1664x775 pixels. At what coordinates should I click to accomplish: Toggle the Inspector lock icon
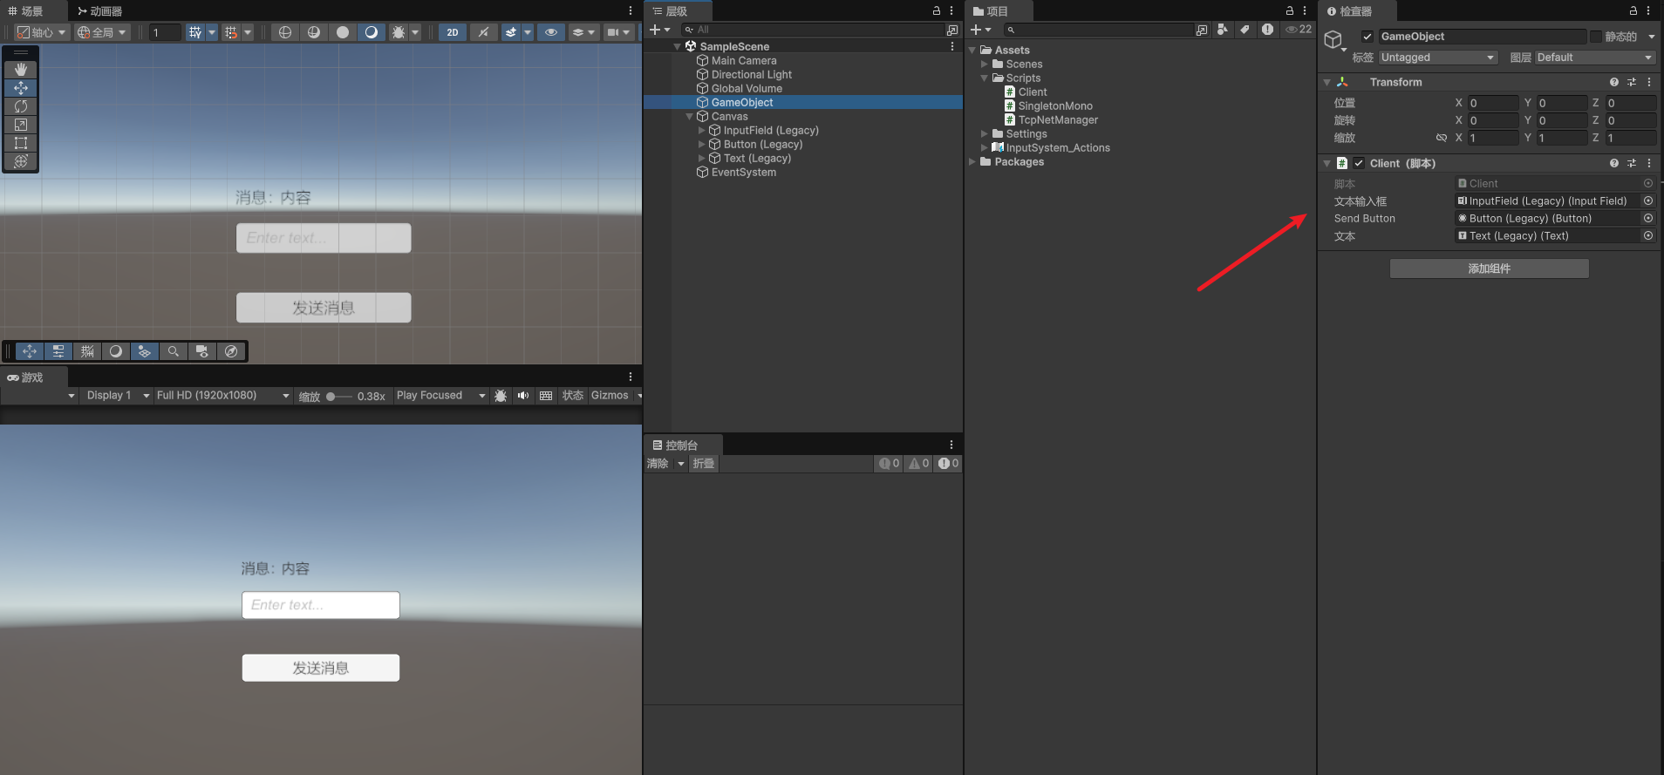[1633, 10]
